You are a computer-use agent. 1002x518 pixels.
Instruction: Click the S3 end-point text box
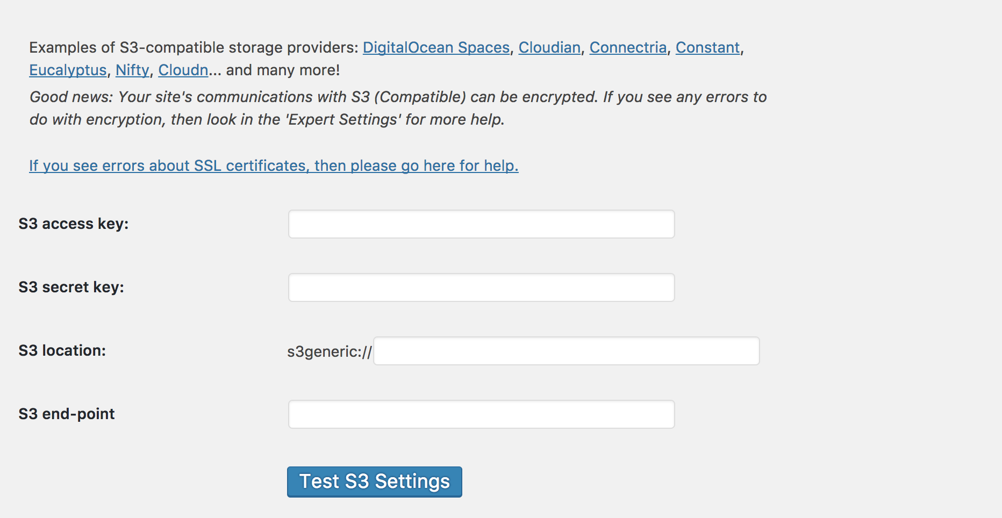point(481,414)
